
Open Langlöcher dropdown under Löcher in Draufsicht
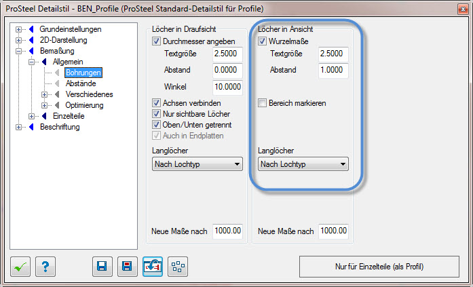[x=197, y=164]
